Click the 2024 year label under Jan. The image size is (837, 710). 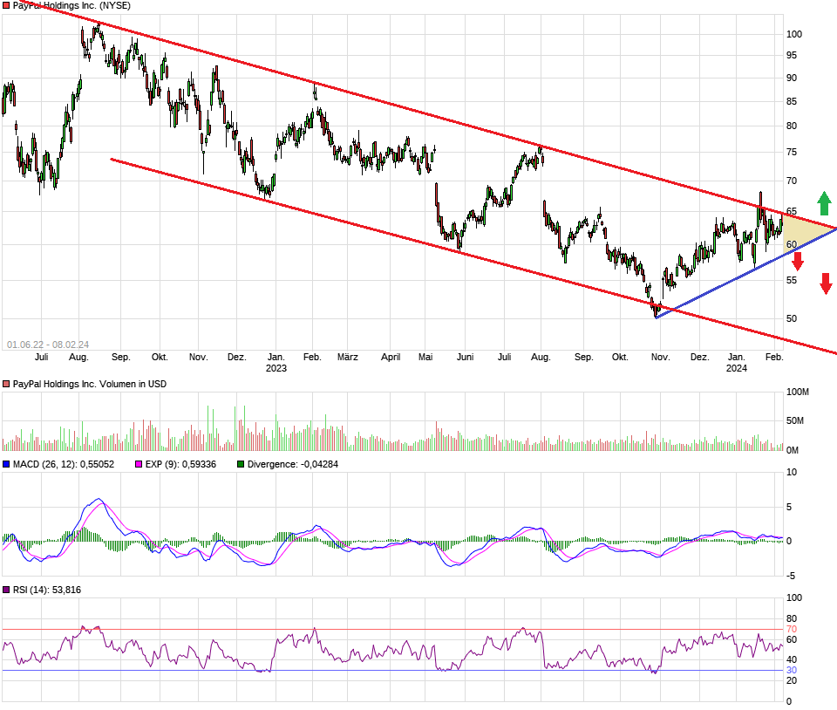[736, 368]
